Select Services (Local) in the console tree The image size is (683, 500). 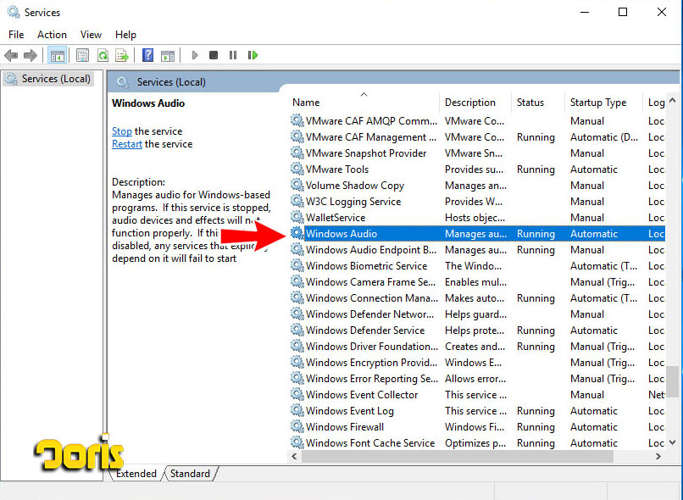pos(48,79)
